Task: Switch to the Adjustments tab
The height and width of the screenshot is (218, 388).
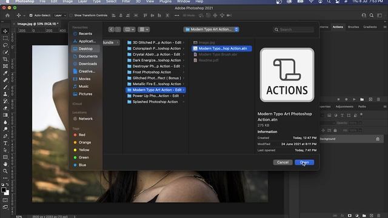Action: (344, 107)
